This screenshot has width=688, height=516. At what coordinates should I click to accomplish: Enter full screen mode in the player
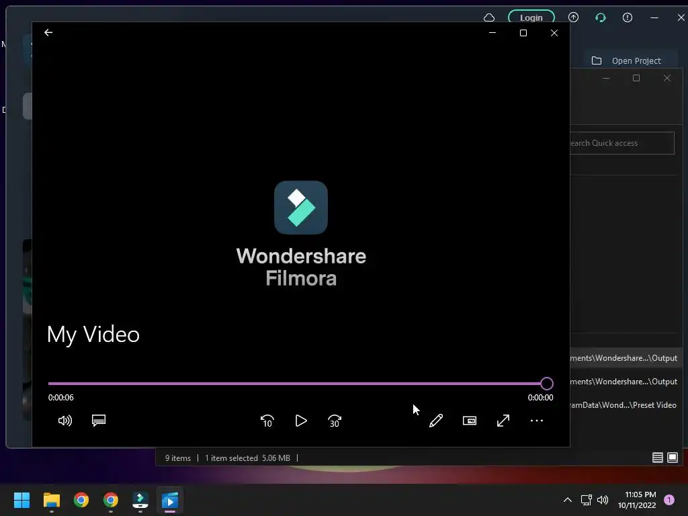(503, 421)
